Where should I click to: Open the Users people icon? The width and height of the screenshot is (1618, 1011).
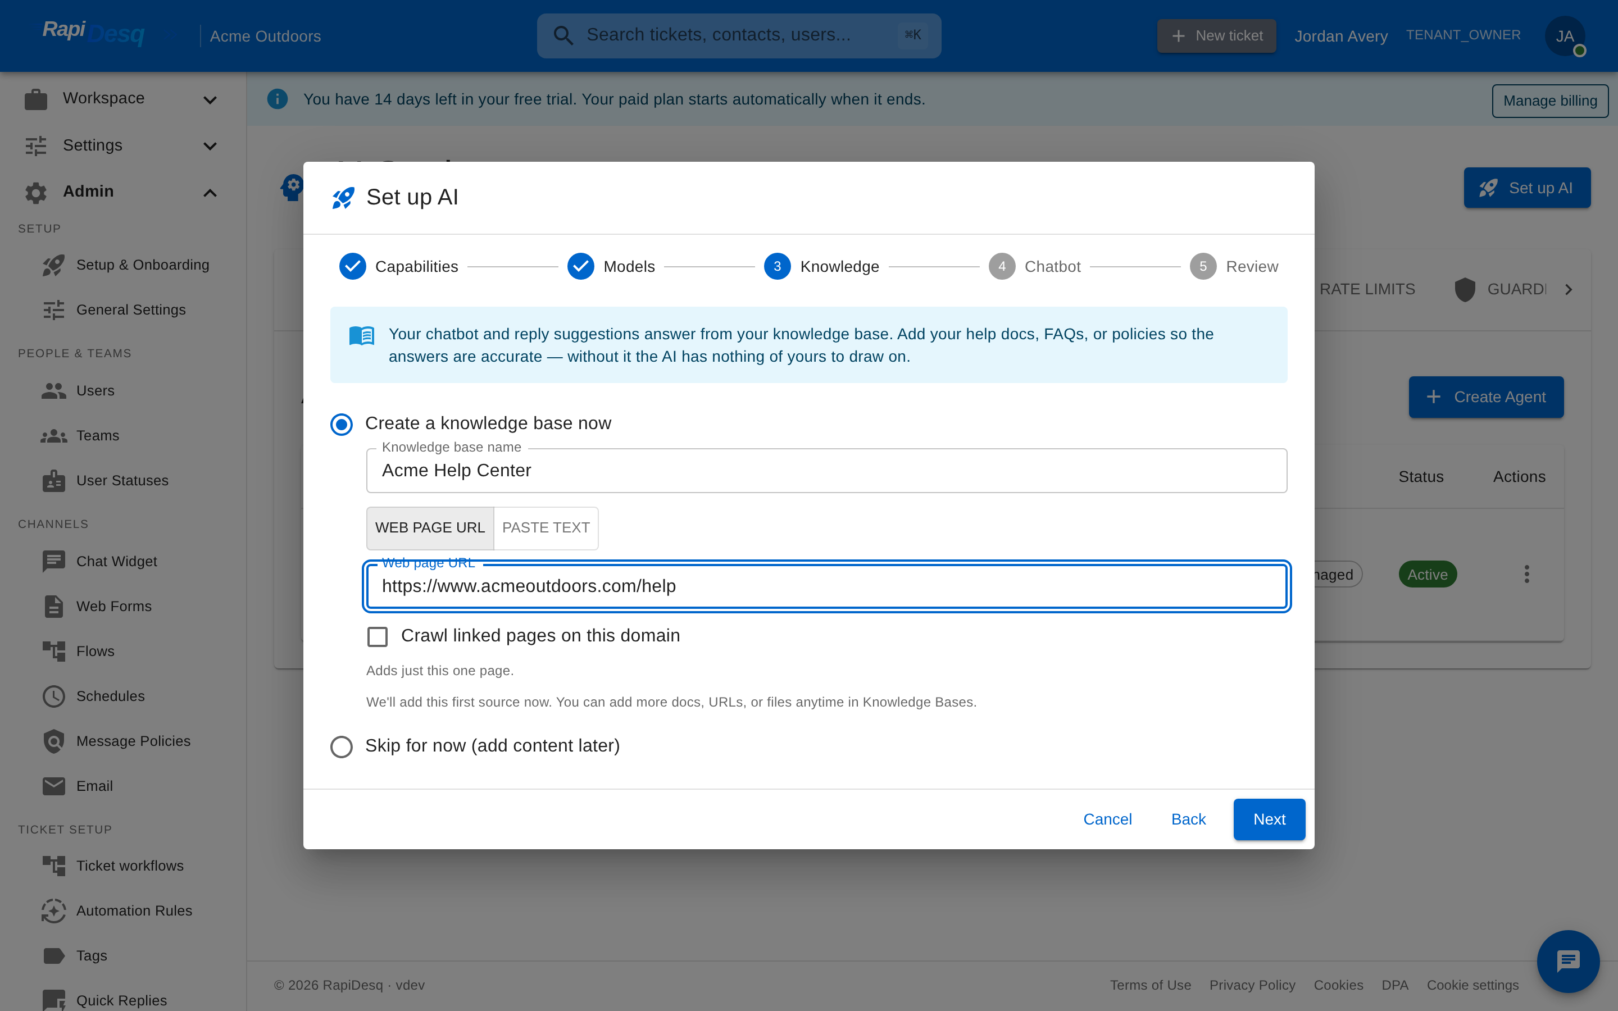point(53,391)
